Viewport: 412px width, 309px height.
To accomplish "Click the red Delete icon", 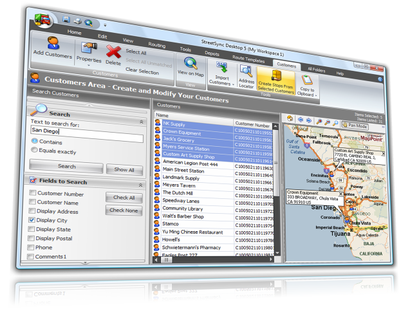I will (113, 51).
